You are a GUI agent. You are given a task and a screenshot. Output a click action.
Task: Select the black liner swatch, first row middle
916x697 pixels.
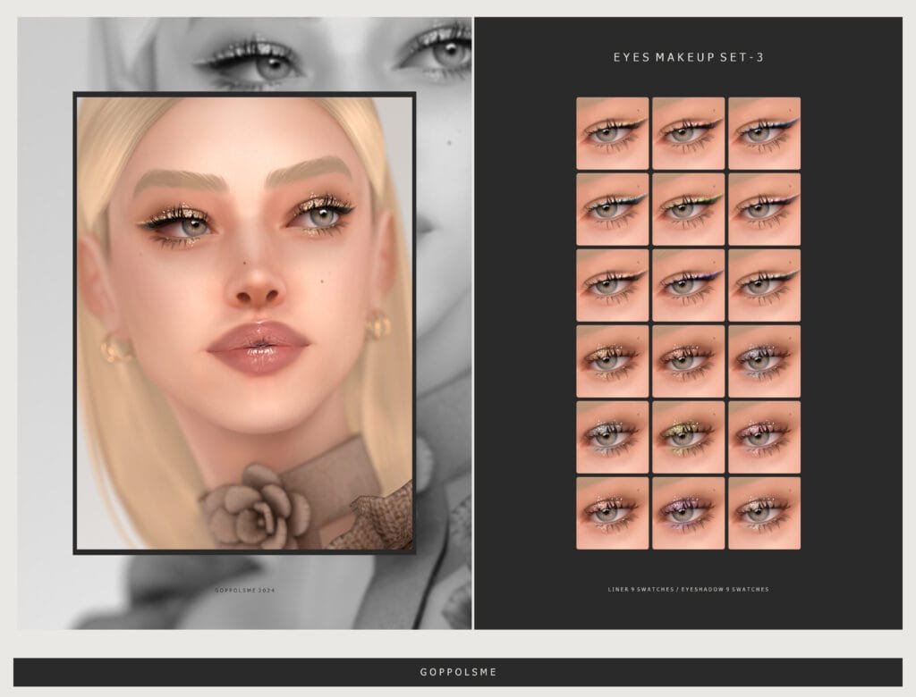[x=688, y=133]
